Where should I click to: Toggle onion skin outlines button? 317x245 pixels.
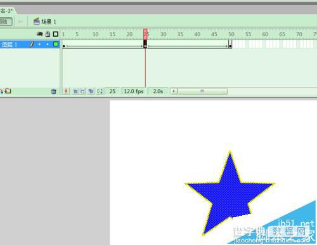coord(82,91)
